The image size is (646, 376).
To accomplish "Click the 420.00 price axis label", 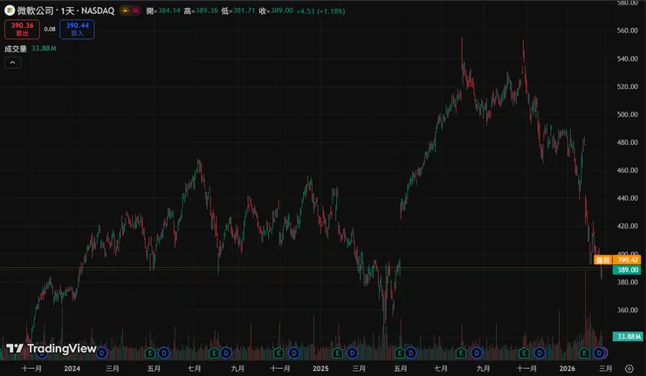I will point(628,226).
